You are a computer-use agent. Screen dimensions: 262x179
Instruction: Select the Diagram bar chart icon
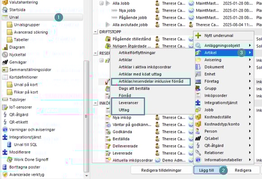pyautogui.click(x=5, y=47)
